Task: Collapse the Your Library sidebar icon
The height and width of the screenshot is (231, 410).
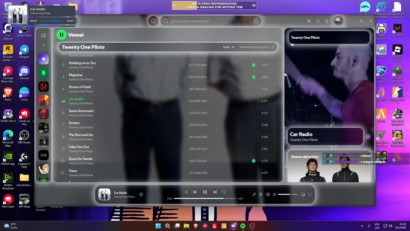Action: pos(44,36)
